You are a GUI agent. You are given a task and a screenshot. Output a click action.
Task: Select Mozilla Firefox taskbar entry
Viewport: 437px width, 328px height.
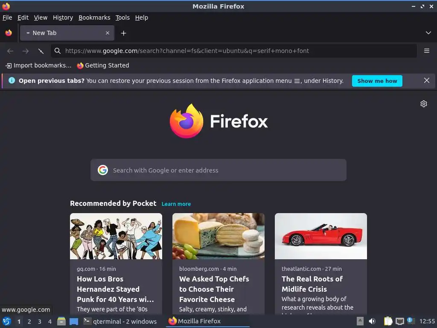pos(208,321)
